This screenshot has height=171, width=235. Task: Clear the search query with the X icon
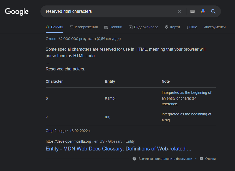180,11
